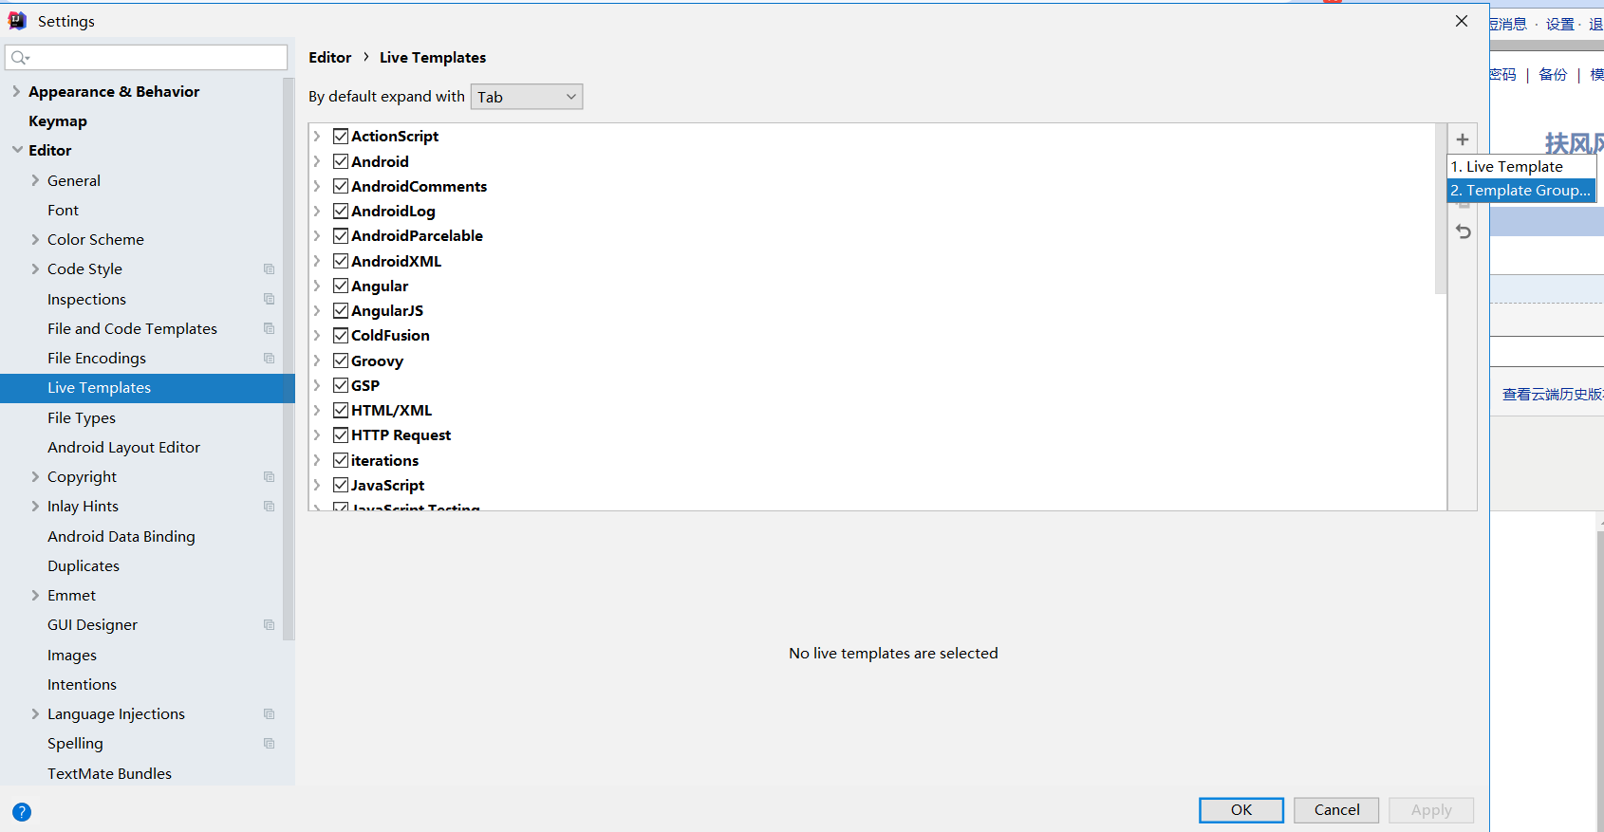Open the 'By default expand with' Tab dropdown
Viewport: 1604px width, 832px height.
[x=527, y=97]
